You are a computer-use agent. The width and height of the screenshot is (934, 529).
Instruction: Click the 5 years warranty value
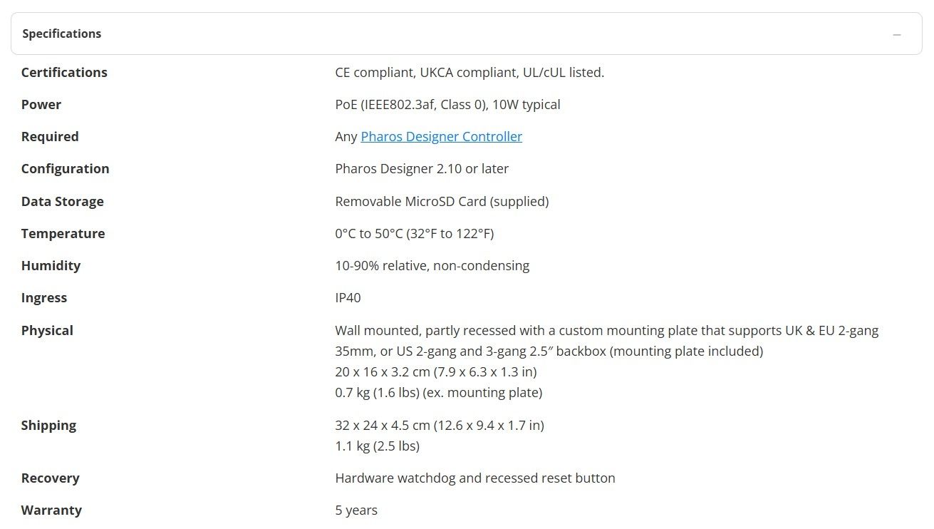[x=356, y=510]
